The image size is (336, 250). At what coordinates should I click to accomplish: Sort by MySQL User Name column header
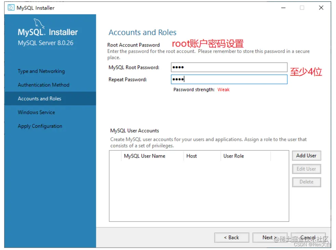click(x=152, y=156)
